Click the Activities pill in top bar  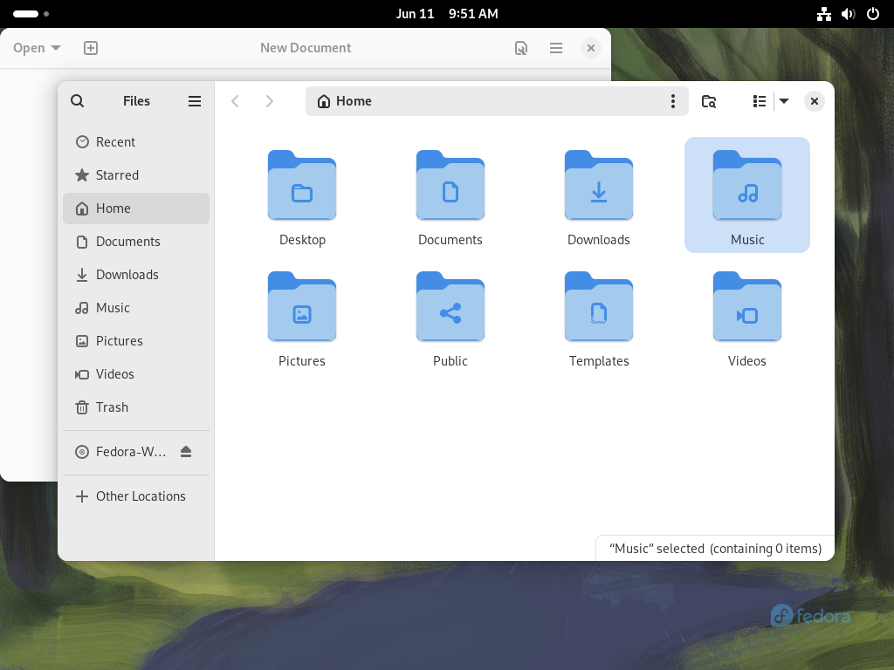(x=31, y=14)
